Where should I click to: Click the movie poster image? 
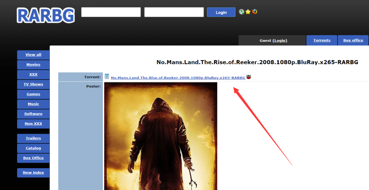click(x=161, y=136)
